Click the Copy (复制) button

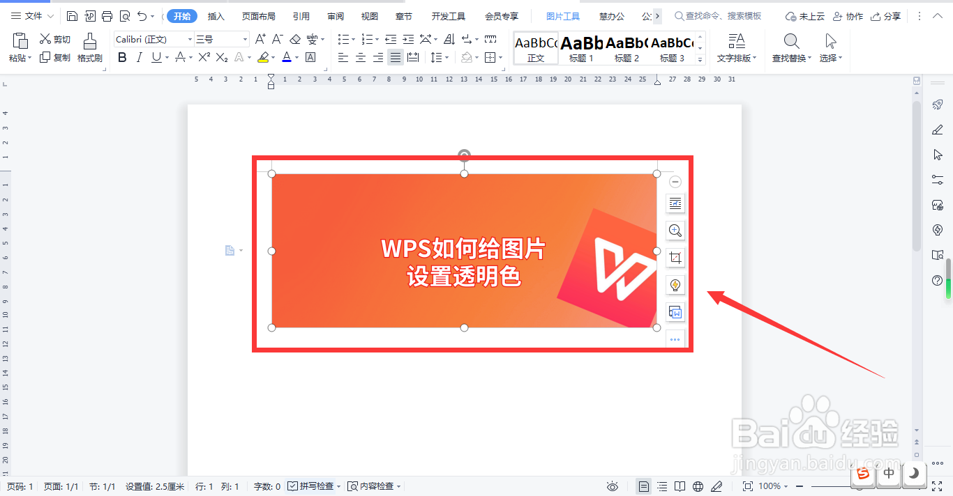point(54,58)
